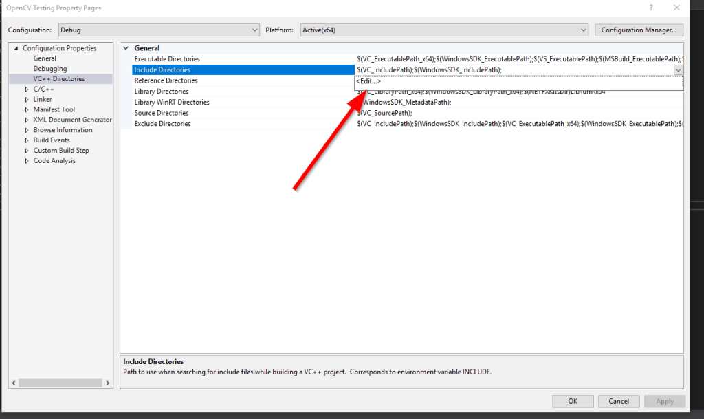Click the Include Directories value field
704x419 pixels.
[x=514, y=69]
